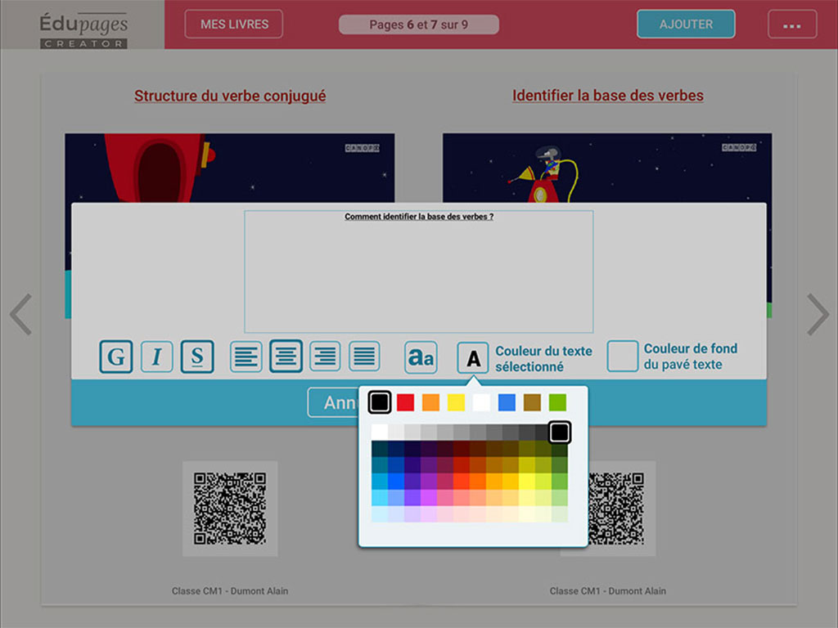Justify the text alignment

364,357
